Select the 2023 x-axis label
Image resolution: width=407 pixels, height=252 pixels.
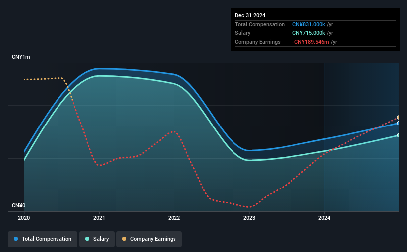tap(249, 218)
